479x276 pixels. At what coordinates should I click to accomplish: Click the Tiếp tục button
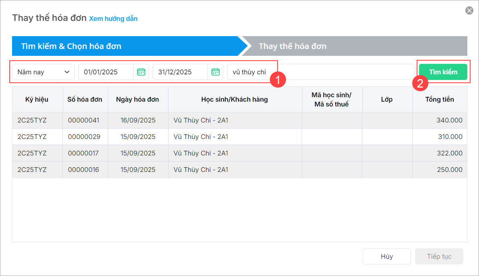tap(439, 256)
